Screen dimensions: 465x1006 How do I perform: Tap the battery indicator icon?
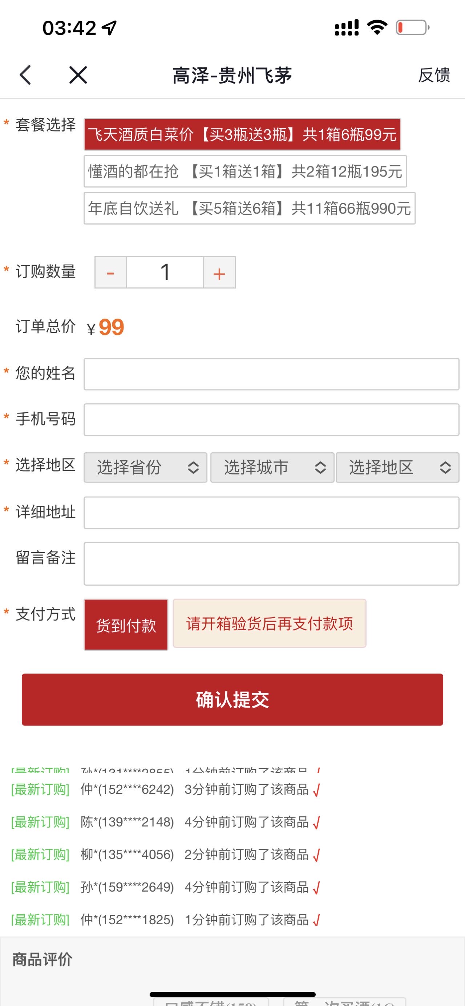pos(412,27)
